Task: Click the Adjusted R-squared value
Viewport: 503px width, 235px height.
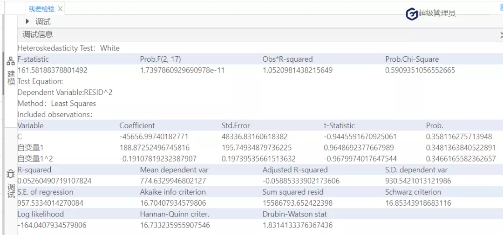Action: [301, 181]
